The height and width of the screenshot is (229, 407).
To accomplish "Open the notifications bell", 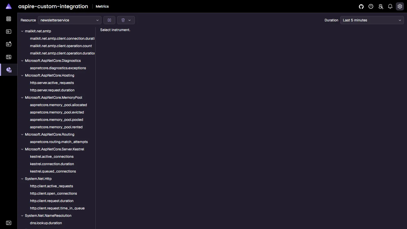I will point(390,7).
